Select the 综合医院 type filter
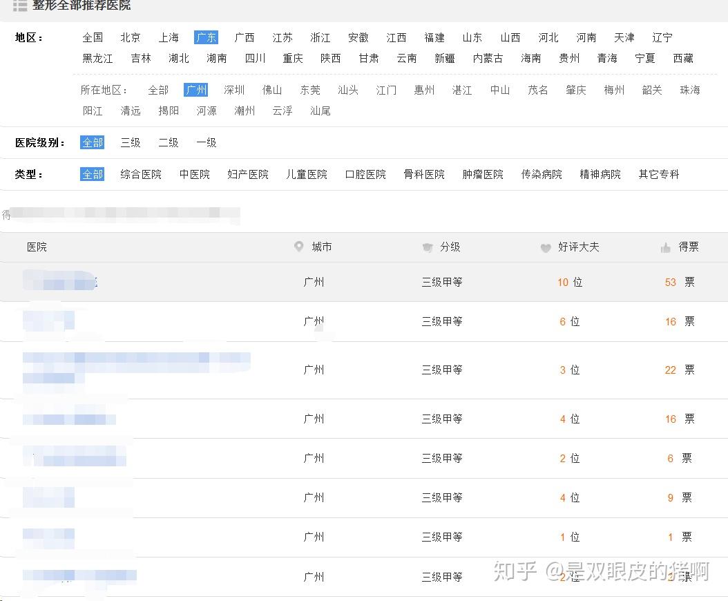The height and width of the screenshot is (601, 728). point(140,174)
